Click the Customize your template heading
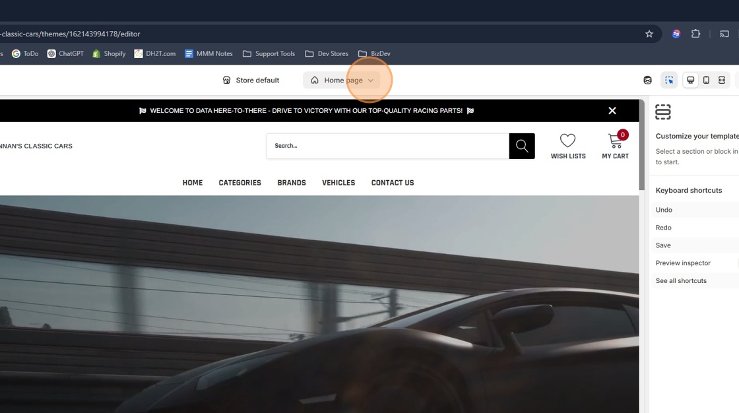The height and width of the screenshot is (413, 739). 697,137
